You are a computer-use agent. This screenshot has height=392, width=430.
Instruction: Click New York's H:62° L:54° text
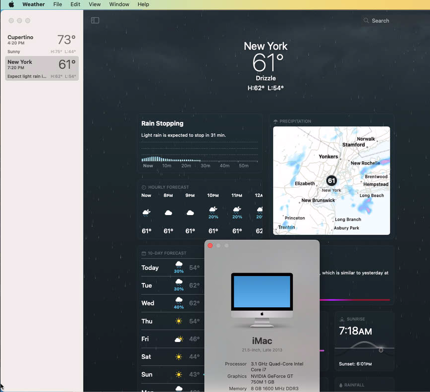(x=266, y=88)
